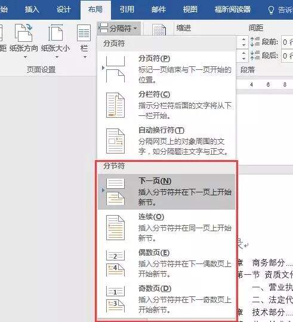Screen dimensions: 293x322
Task: Insert a 分页符(P) page break
Action: click(x=166, y=69)
